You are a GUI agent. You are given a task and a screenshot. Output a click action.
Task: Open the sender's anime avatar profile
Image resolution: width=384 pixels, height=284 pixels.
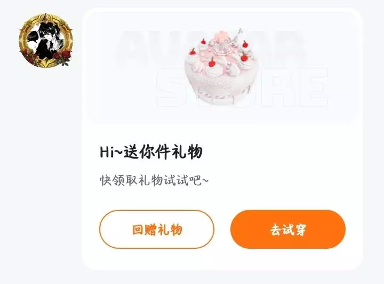click(x=45, y=41)
